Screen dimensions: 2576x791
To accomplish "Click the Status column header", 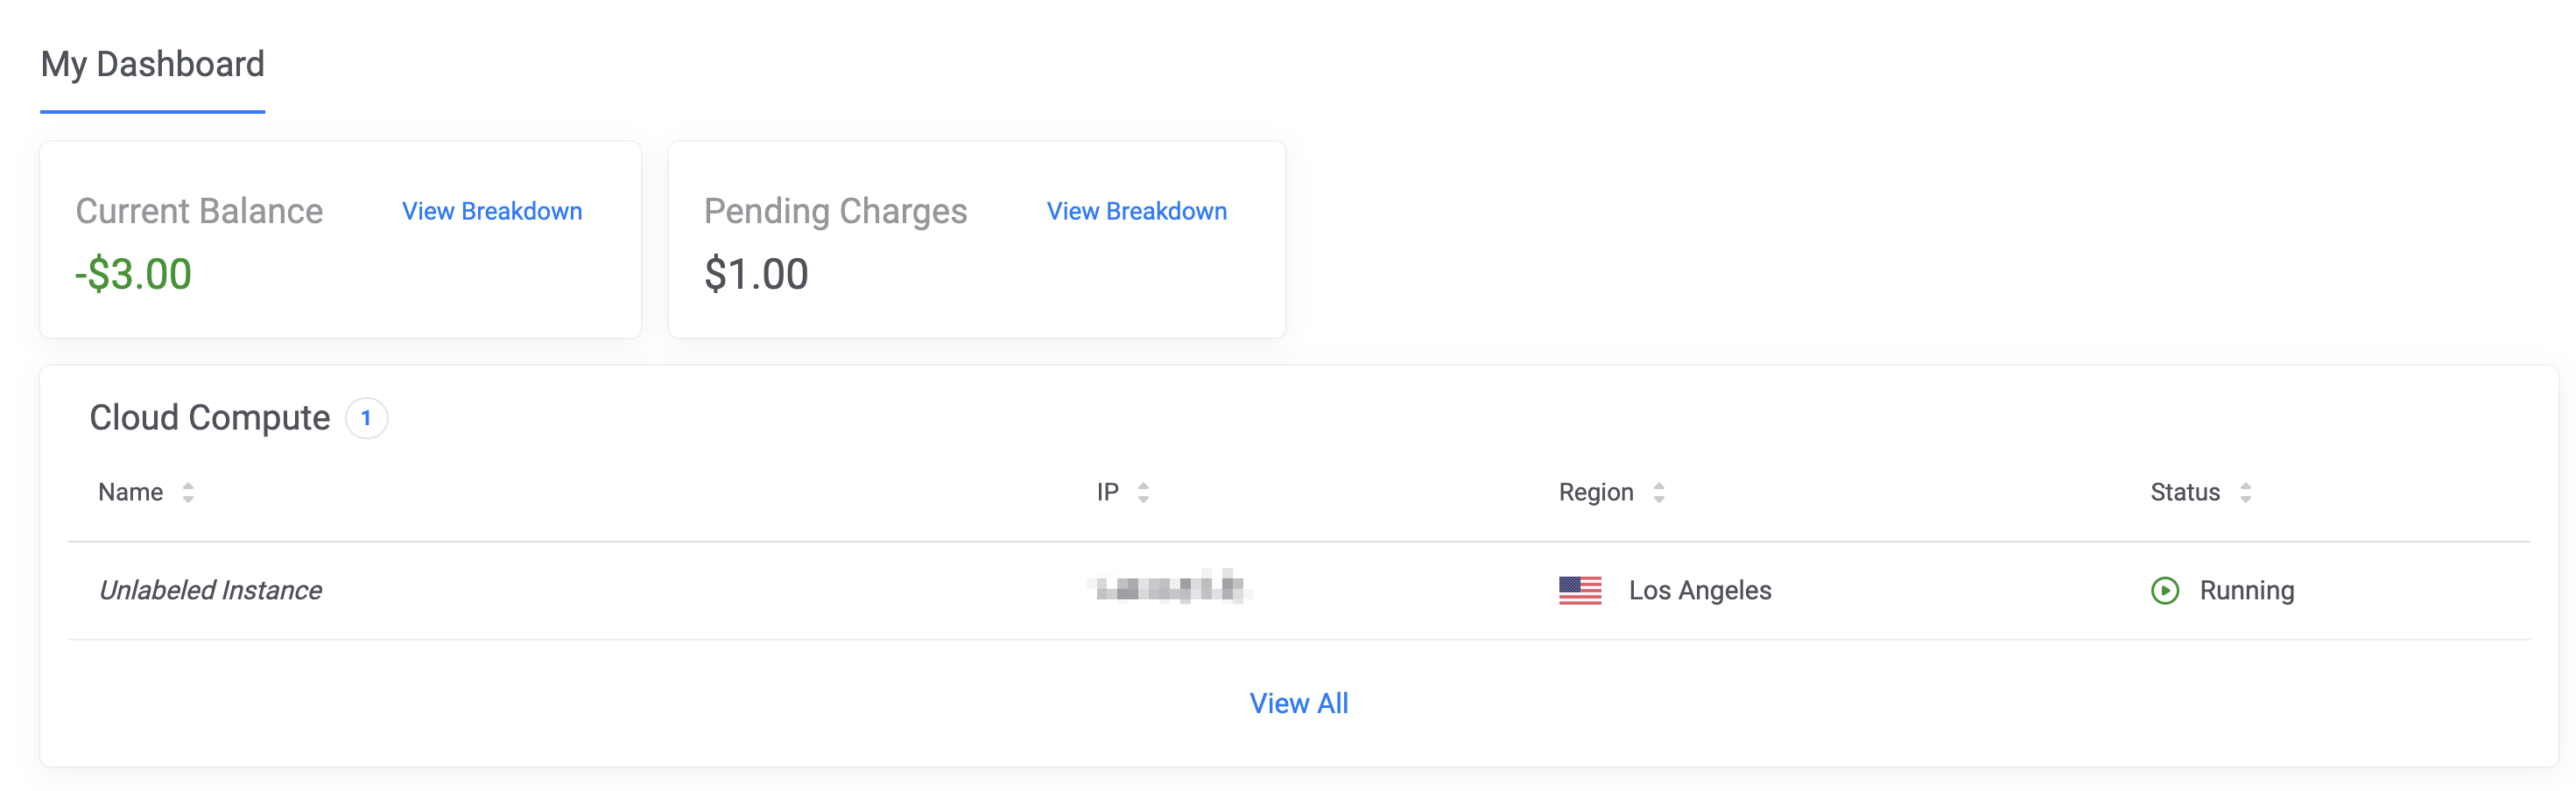I will point(2185,493).
